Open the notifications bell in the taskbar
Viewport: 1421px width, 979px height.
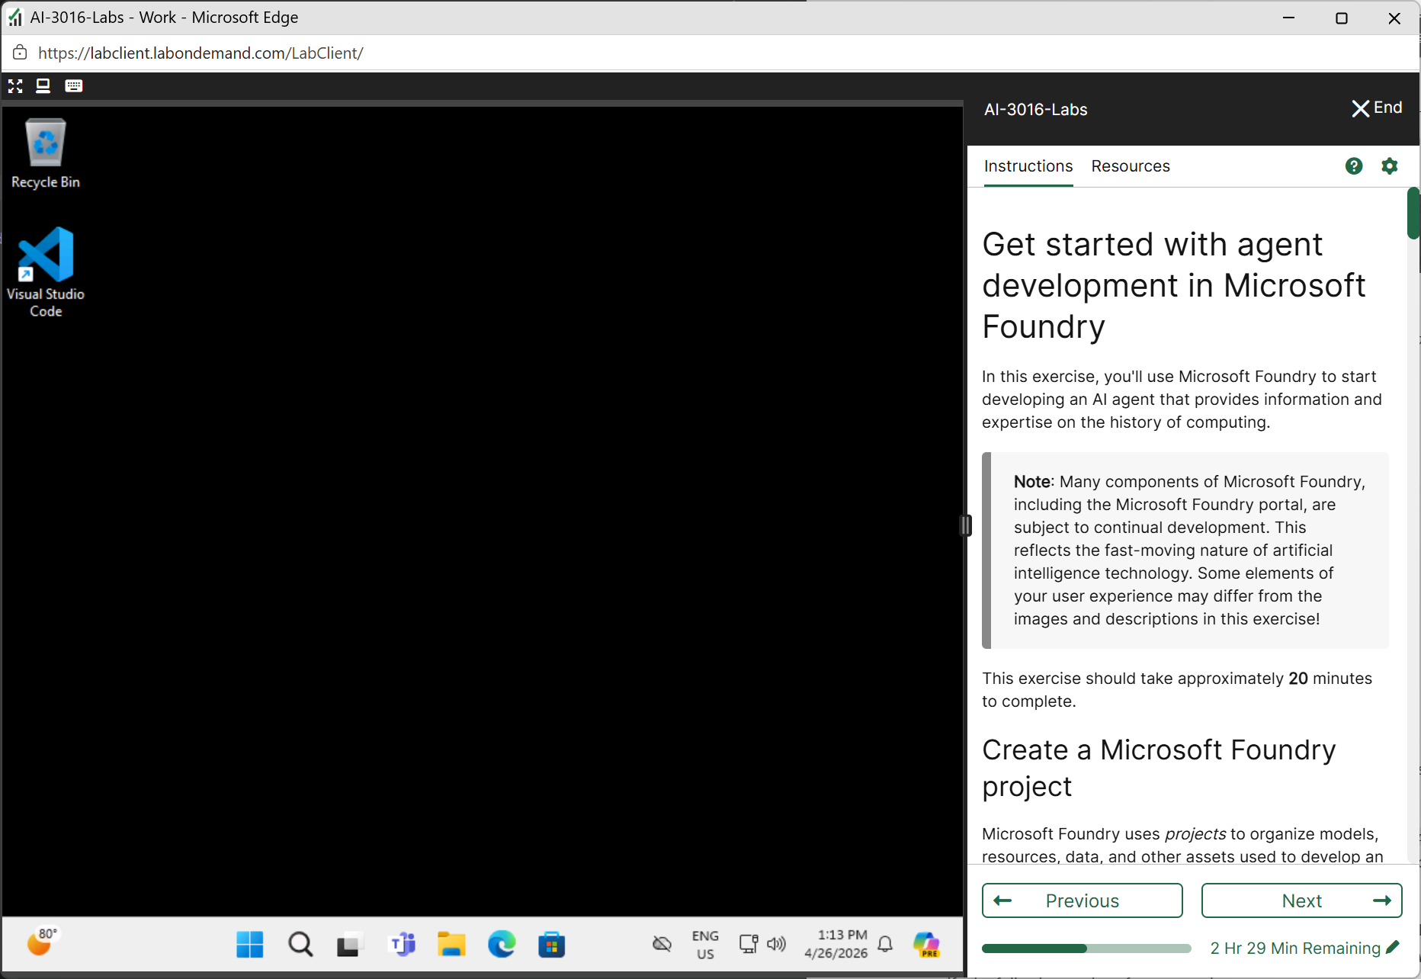pos(885,944)
